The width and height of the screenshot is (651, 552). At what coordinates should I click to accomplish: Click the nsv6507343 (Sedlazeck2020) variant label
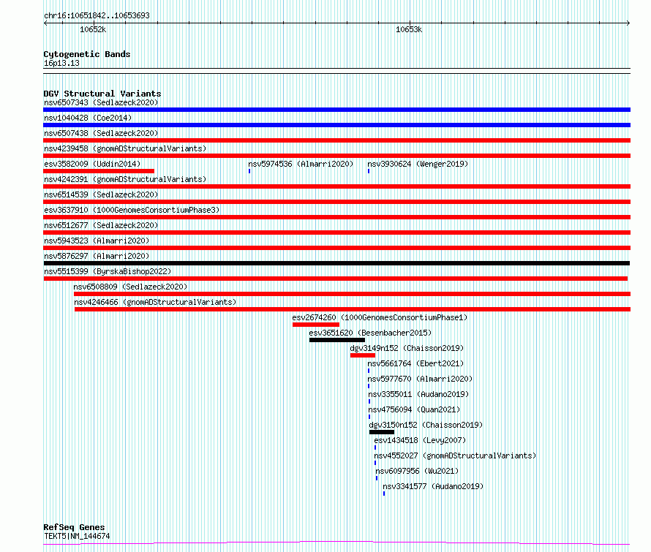click(x=101, y=102)
